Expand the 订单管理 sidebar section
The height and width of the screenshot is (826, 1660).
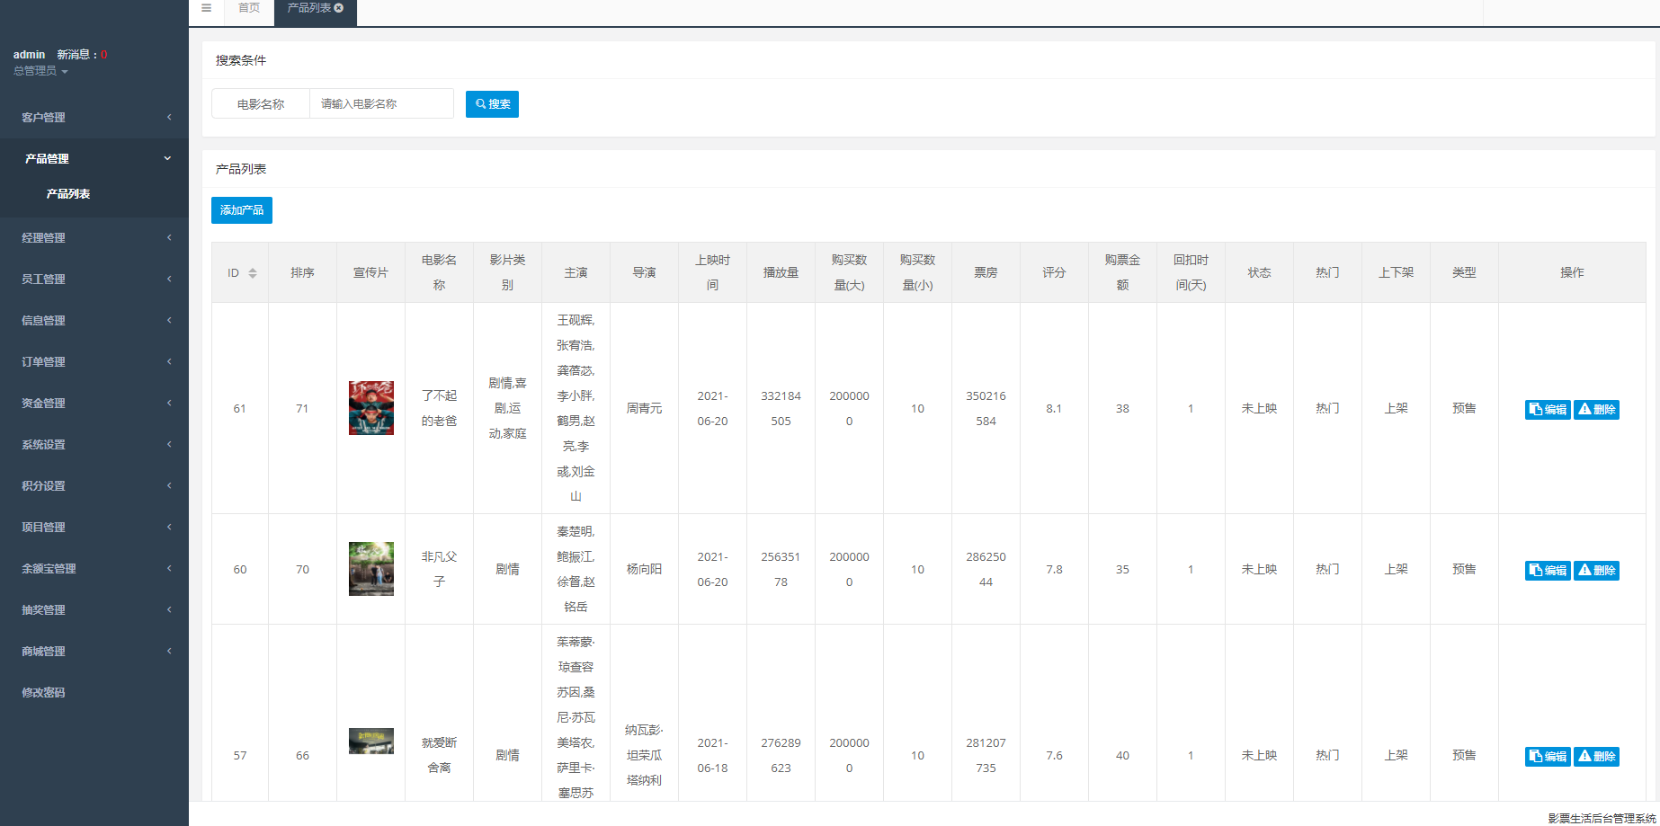(x=94, y=362)
